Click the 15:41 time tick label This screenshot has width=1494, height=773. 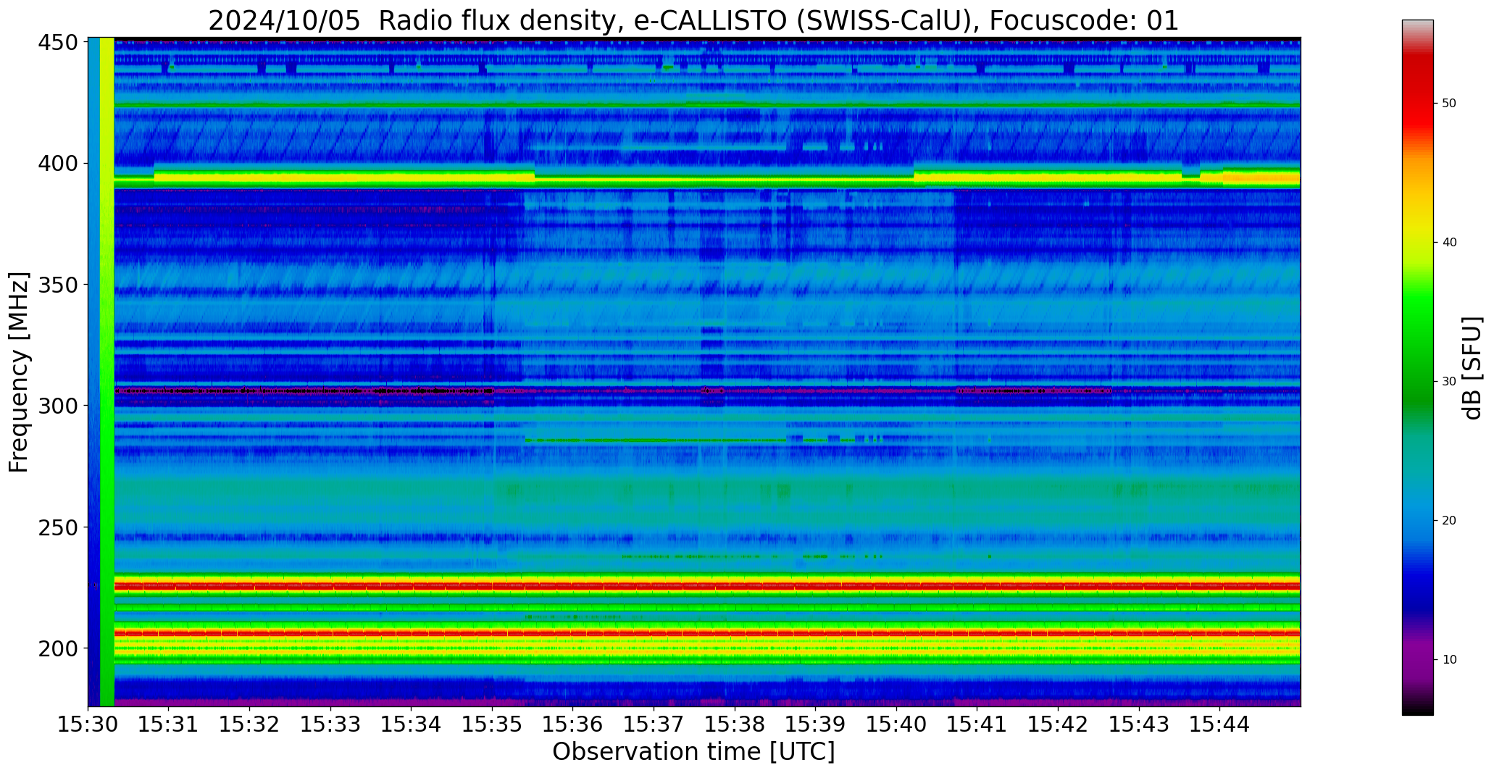click(977, 724)
